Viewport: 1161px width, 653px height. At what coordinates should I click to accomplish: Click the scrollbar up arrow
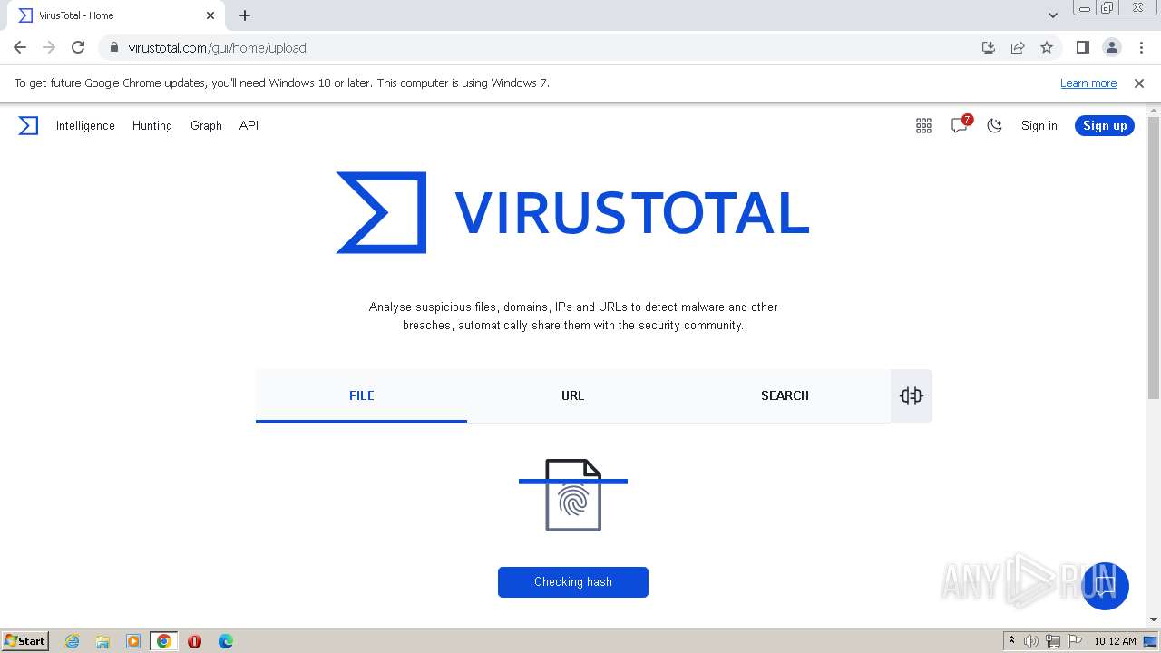coord(1154,111)
